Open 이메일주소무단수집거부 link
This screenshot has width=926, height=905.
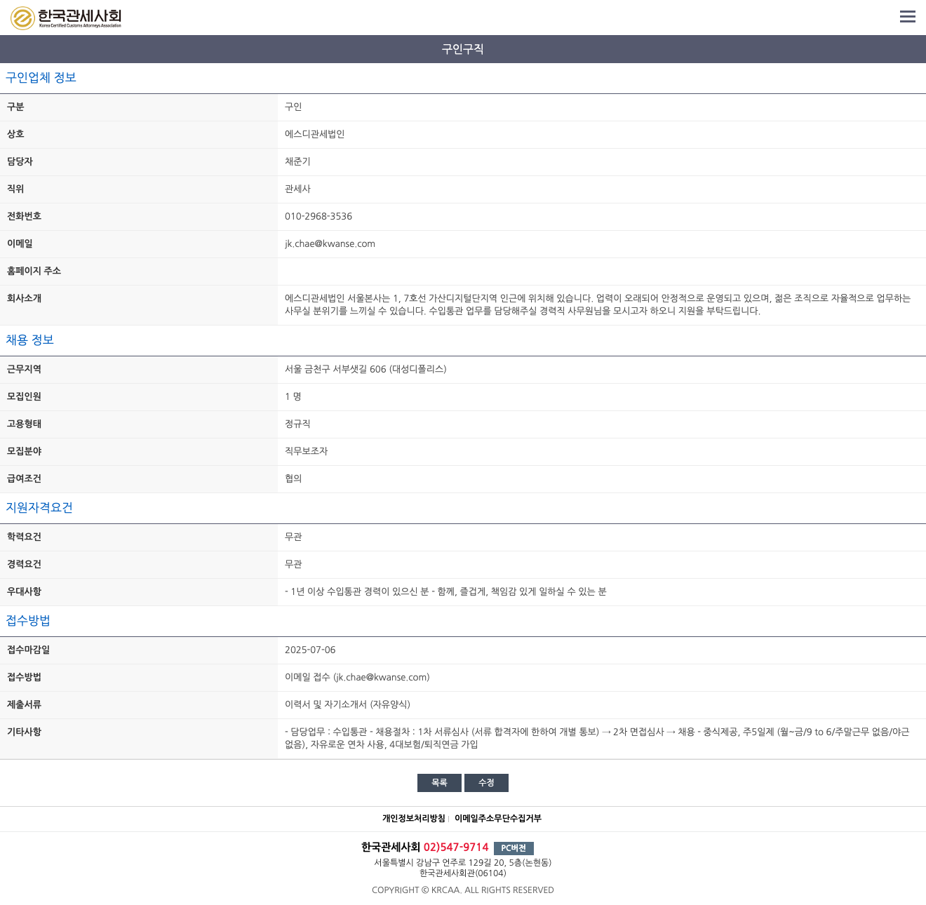pyautogui.click(x=498, y=819)
